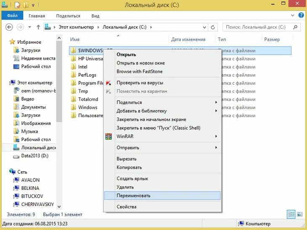Go up one folder level
The width and height of the screenshot is (307, 230).
[38, 27]
